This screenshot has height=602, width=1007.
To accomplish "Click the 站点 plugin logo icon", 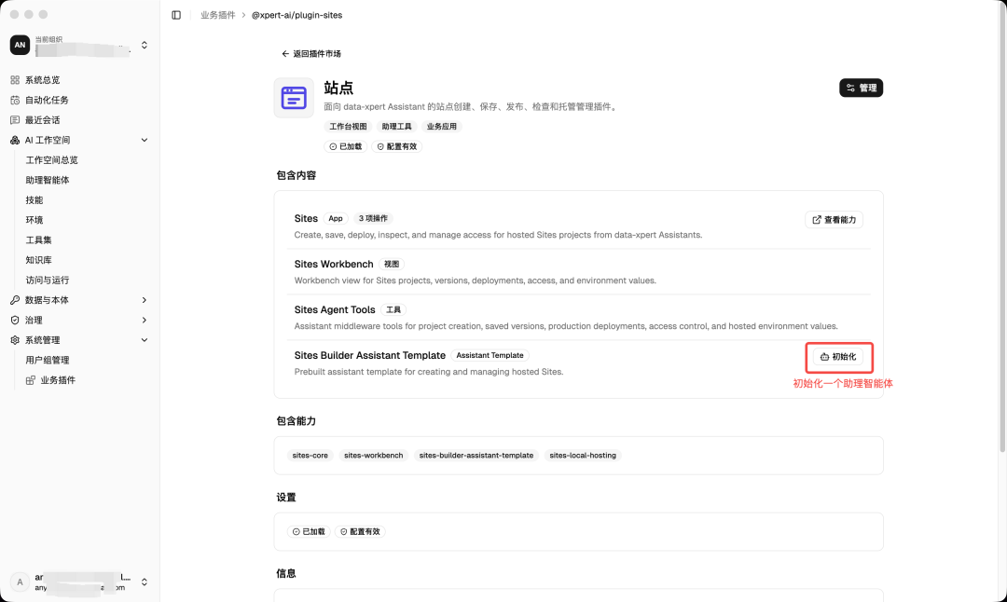I will click(294, 98).
